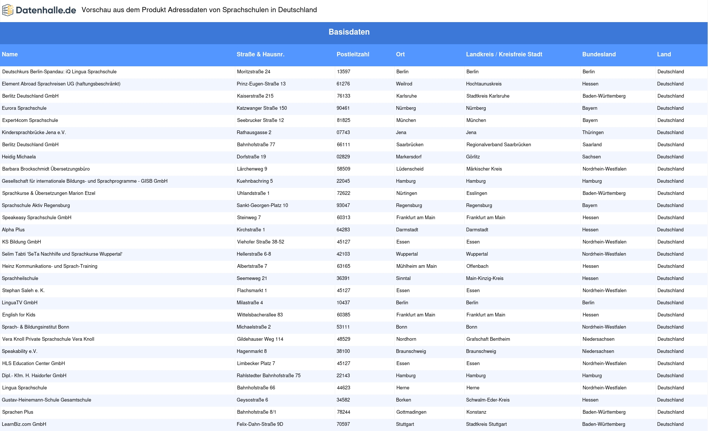Click the Hochtaunuskreis district cell
Viewport: 708px width, 431px height.
[x=484, y=84]
